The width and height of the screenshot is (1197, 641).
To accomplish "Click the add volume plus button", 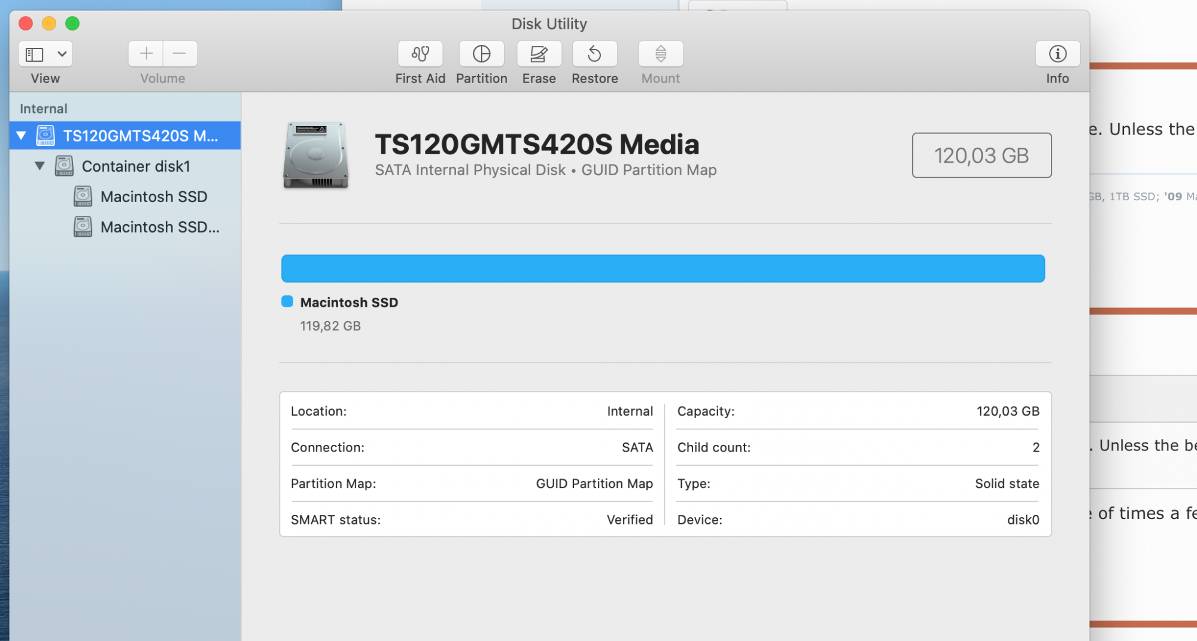I will (146, 54).
